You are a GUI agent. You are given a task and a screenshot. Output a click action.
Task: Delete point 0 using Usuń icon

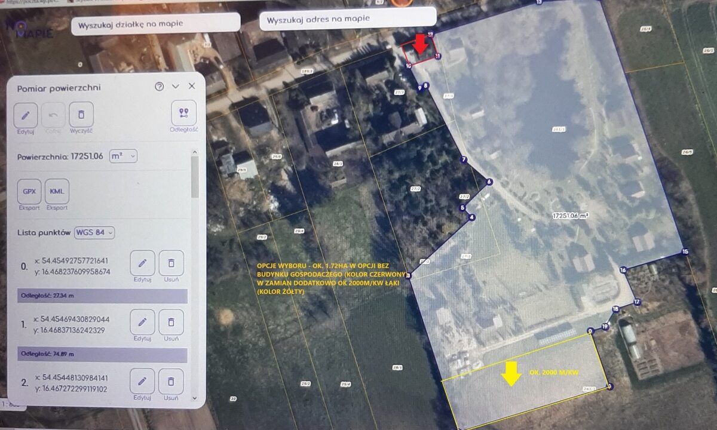(x=171, y=263)
